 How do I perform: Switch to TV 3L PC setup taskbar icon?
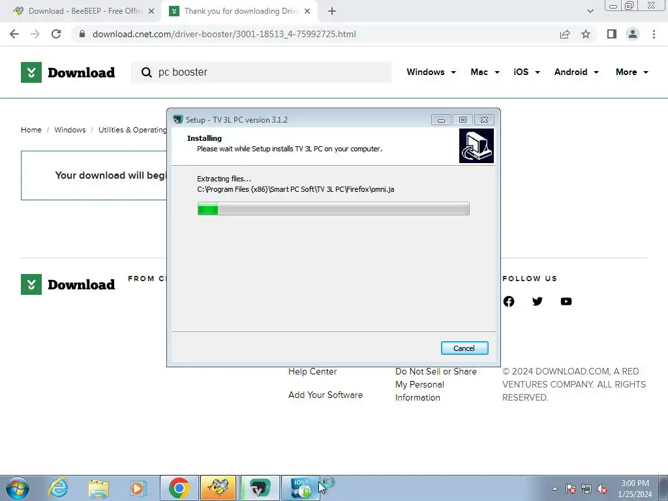pyautogui.click(x=260, y=488)
